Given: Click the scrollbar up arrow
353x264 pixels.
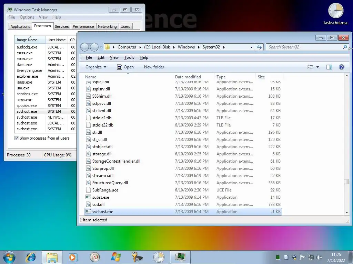Looking at the screenshot, I should pos(347,76).
